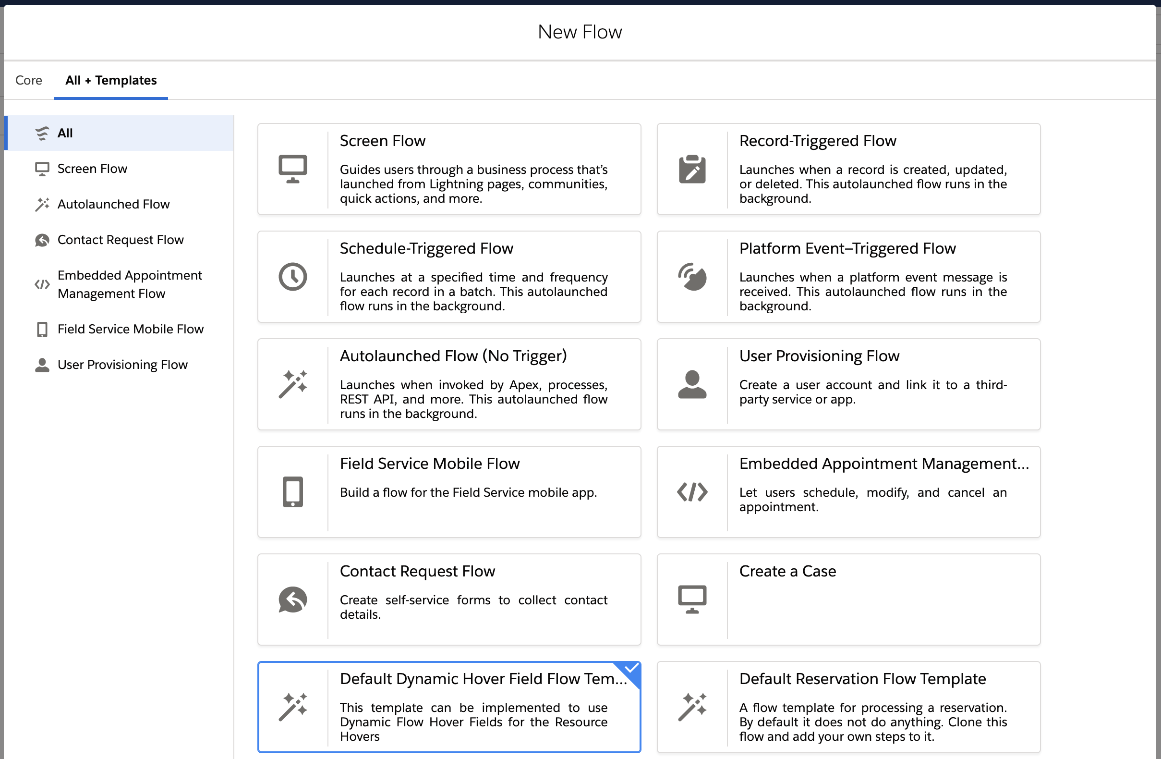Select the Create a Case template card
Viewport: 1161px width, 759px height.
(x=848, y=600)
